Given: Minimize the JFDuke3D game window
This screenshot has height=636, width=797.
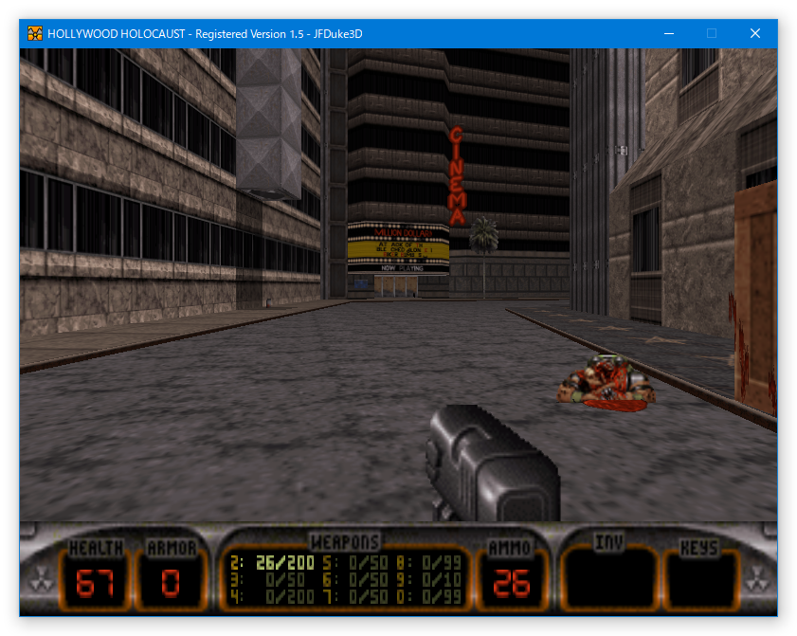Looking at the screenshot, I should [x=669, y=33].
